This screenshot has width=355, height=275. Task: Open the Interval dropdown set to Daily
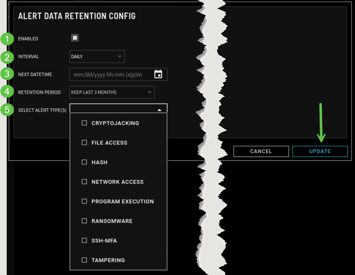click(x=97, y=57)
